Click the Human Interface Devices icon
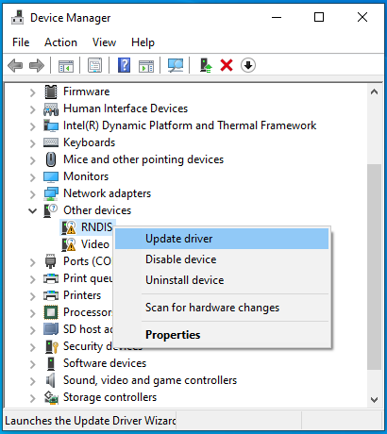The image size is (387, 434). (x=51, y=108)
